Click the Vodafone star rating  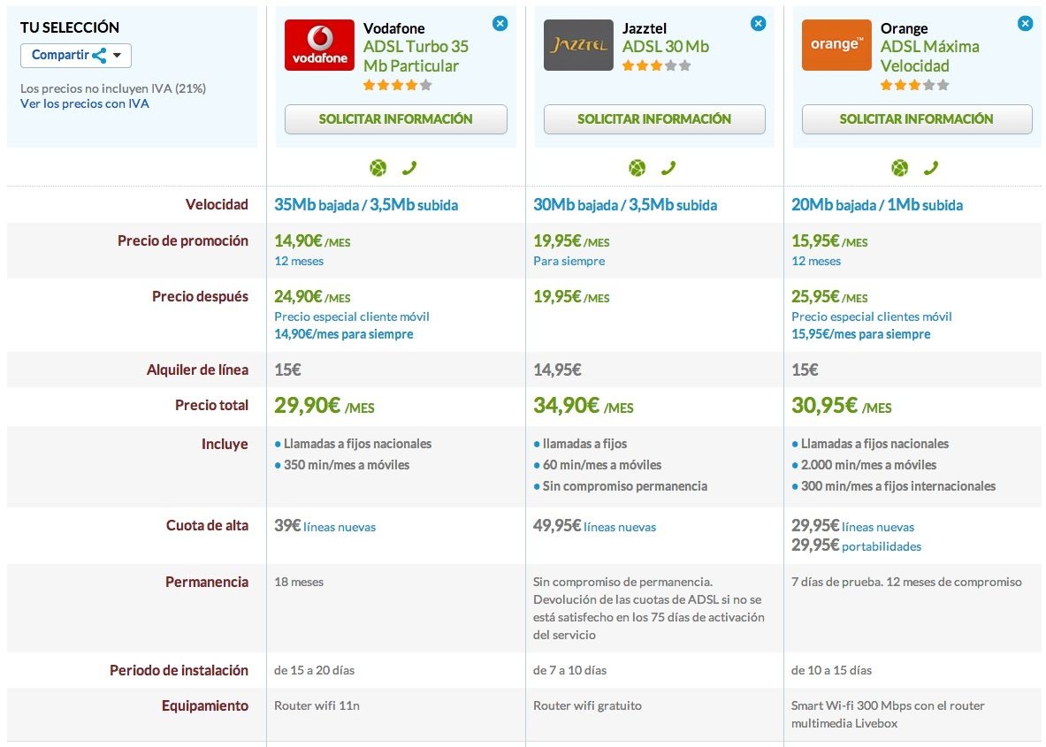398,85
